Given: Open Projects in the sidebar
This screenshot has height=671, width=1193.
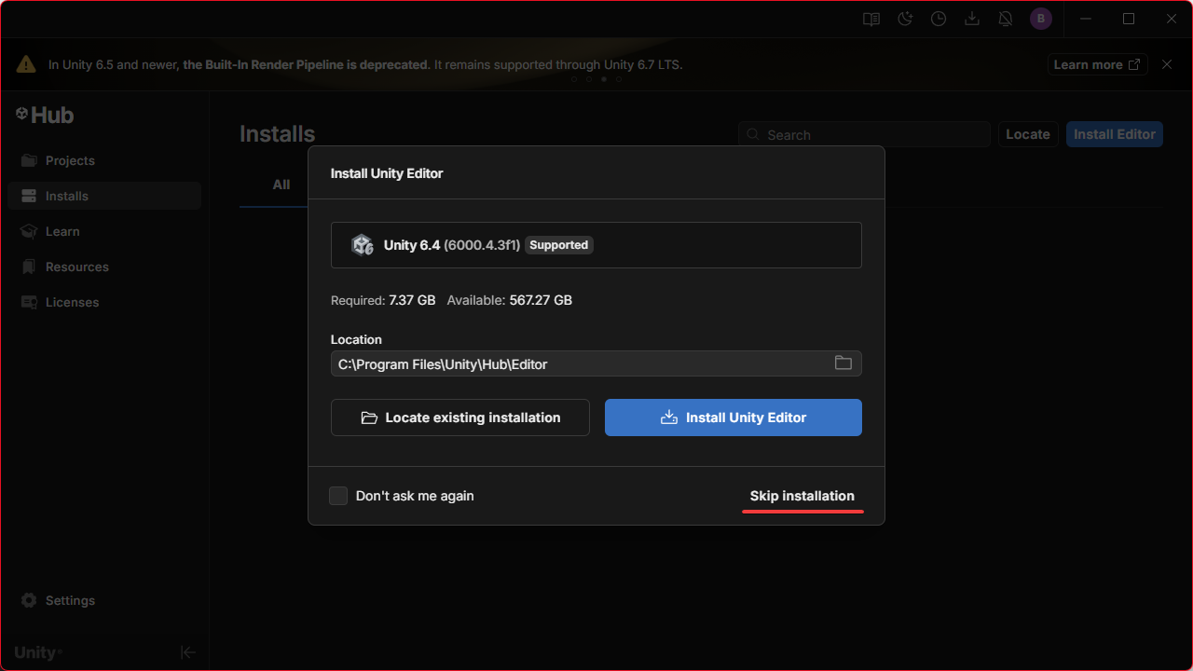Looking at the screenshot, I should (x=104, y=160).
